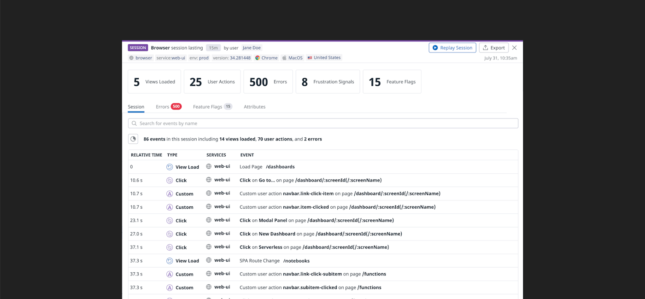Click the Replay Session button
The height and width of the screenshot is (299, 645).
click(452, 48)
